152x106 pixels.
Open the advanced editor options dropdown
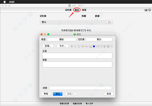(112, 47)
